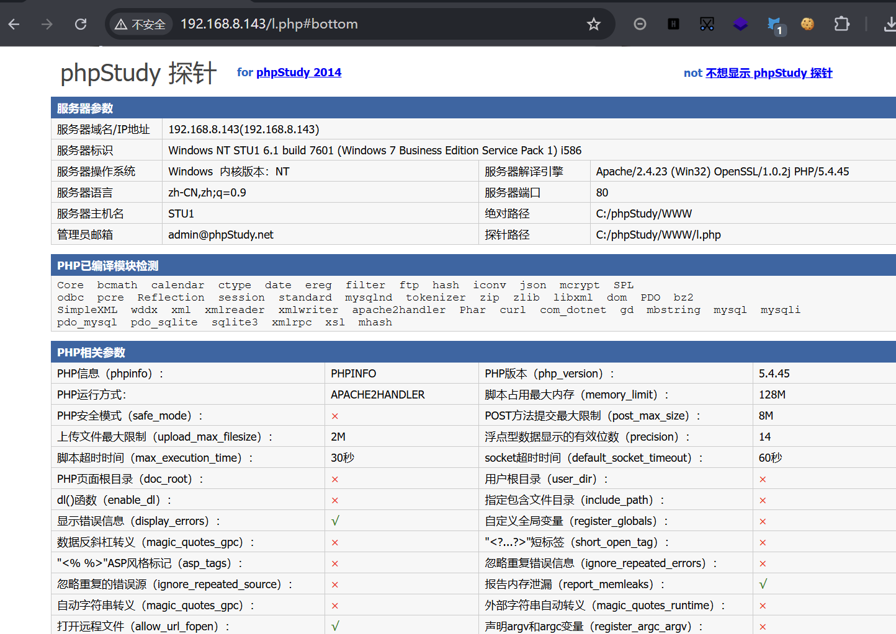Image resolution: width=896 pixels, height=634 pixels.
Task: Open the downloads icon in the toolbar
Action: pyautogui.click(x=890, y=24)
